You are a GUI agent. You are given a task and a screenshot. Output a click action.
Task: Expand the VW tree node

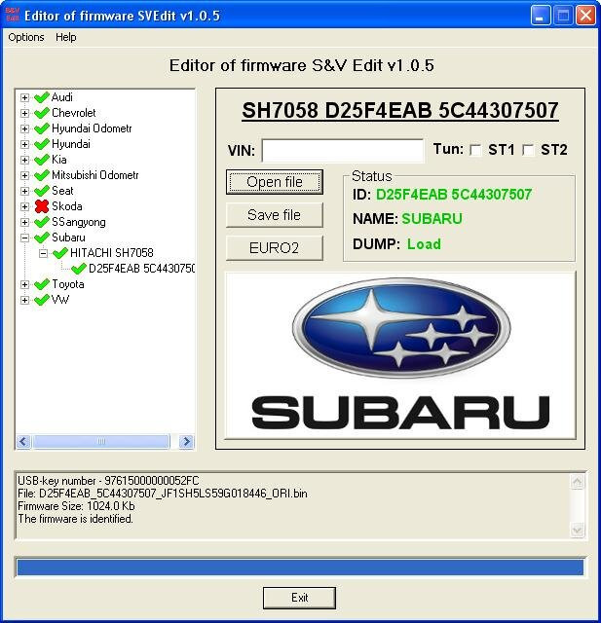point(24,300)
